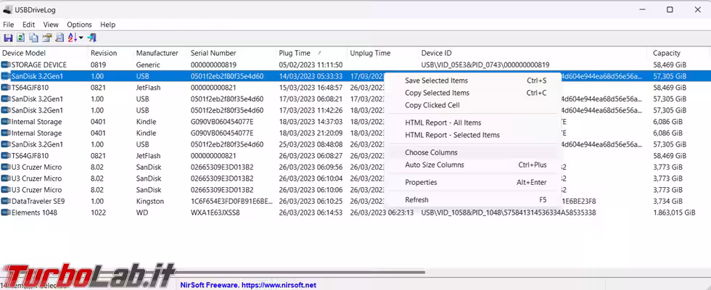Click the Find toolbar icon

59,38
